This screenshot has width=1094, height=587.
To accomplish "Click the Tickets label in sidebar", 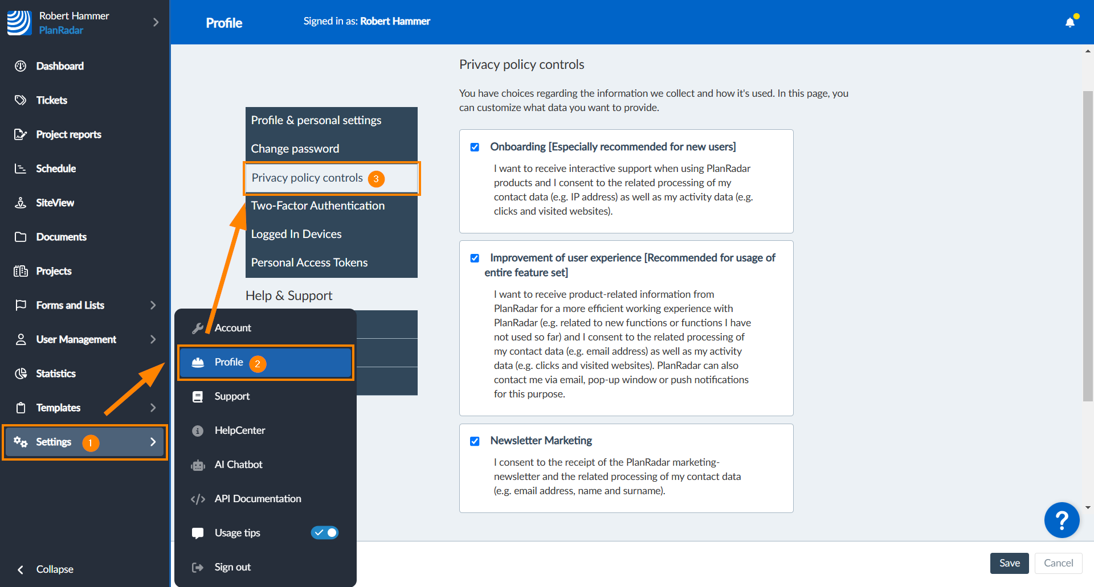I will coord(51,100).
